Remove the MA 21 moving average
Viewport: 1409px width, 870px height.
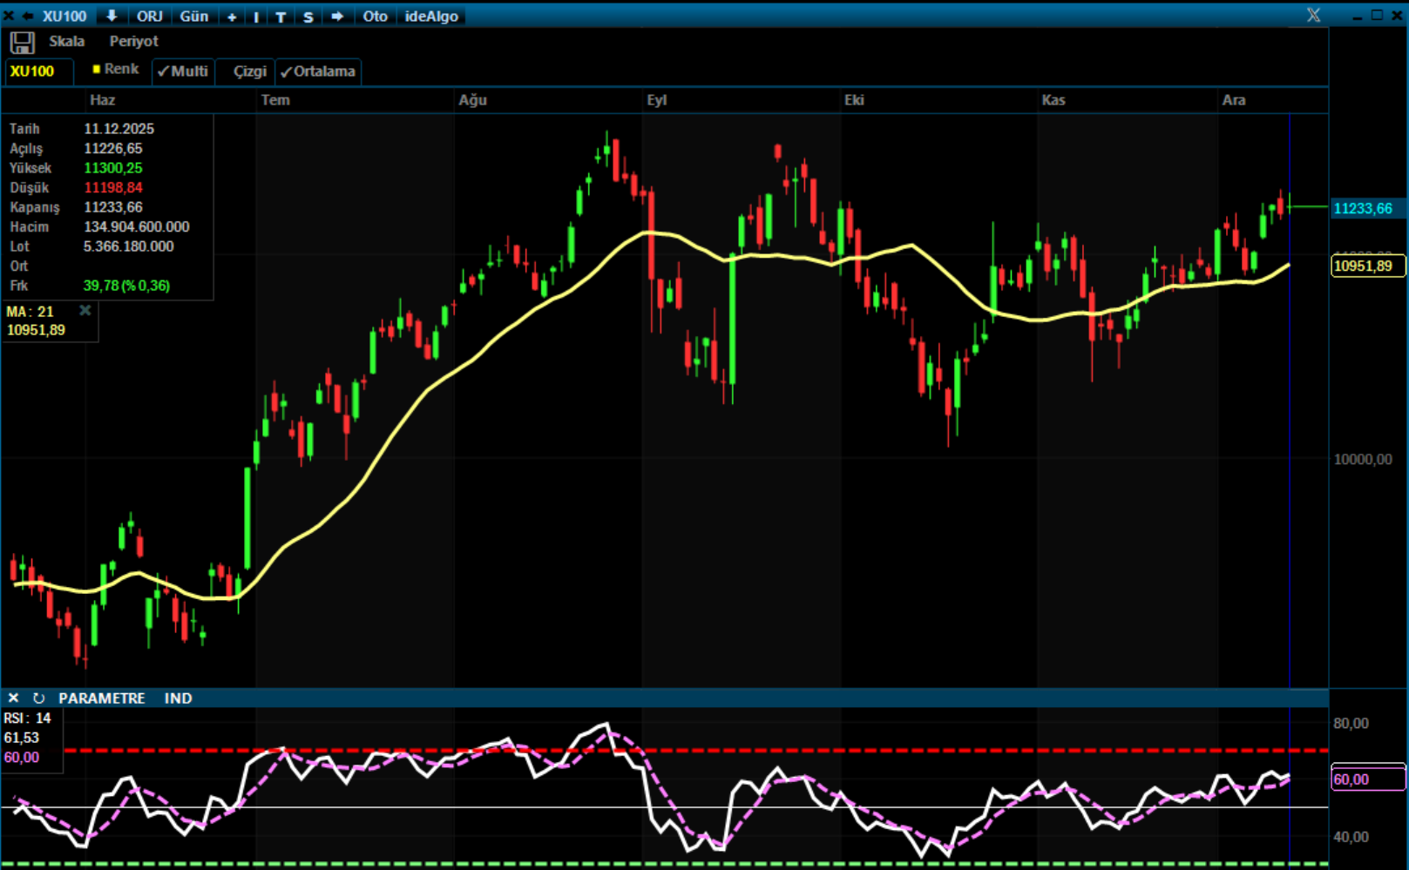[x=85, y=311]
